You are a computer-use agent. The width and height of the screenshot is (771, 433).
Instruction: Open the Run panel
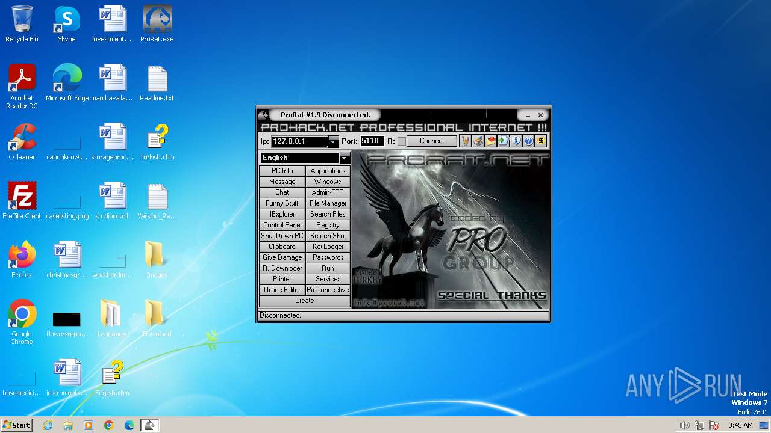click(328, 268)
